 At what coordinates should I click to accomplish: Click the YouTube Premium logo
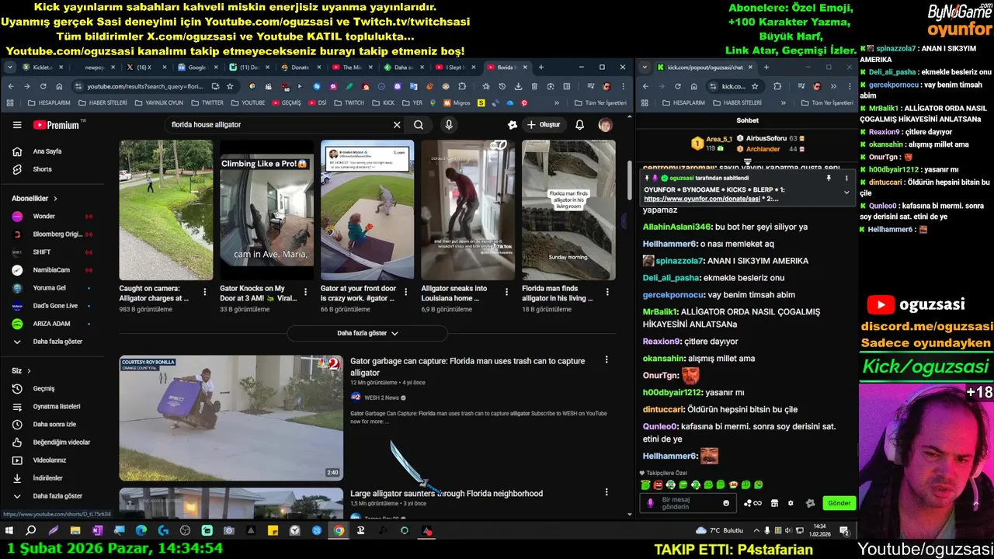coord(57,124)
